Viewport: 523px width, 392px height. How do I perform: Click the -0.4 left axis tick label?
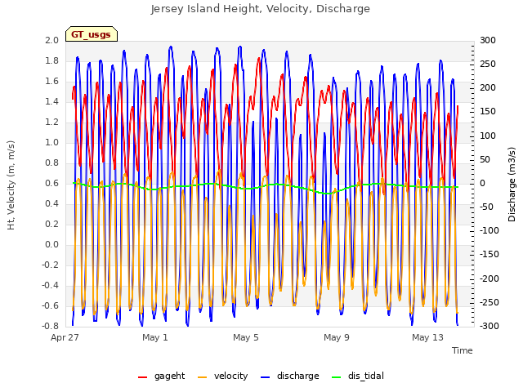pos(50,285)
